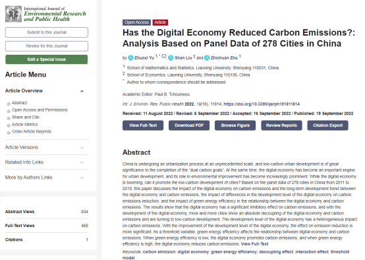Viewport: 365px width, 260px height.
Task: Collapse the Article Overview section
Action: (x=82, y=91)
